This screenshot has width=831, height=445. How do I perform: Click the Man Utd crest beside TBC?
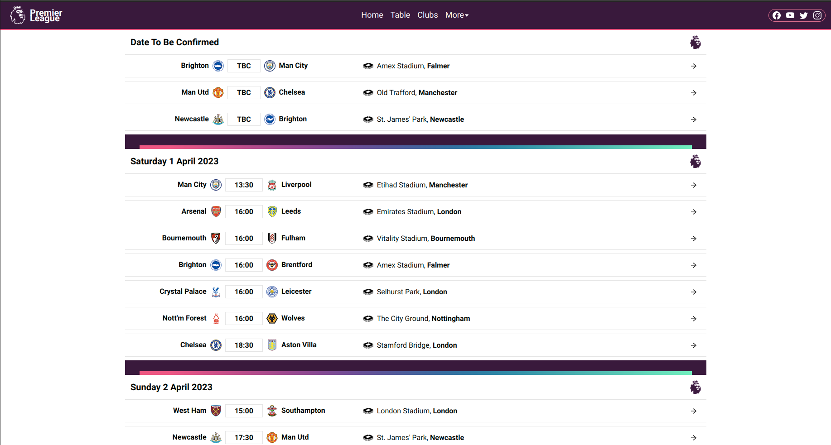(218, 93)
